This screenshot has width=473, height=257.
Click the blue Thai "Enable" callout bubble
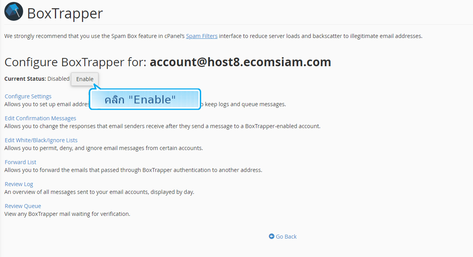pos(145,99)
